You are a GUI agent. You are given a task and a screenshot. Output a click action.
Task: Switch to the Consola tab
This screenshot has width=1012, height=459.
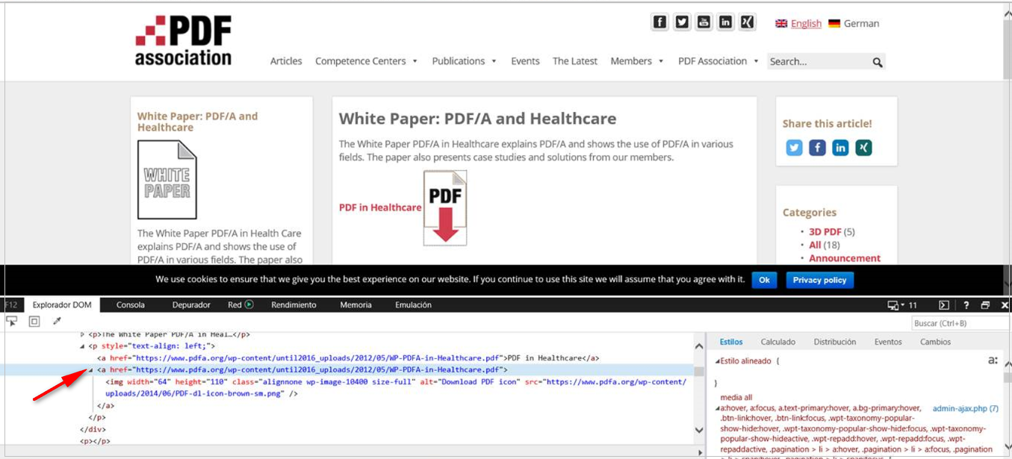point(131,305)
